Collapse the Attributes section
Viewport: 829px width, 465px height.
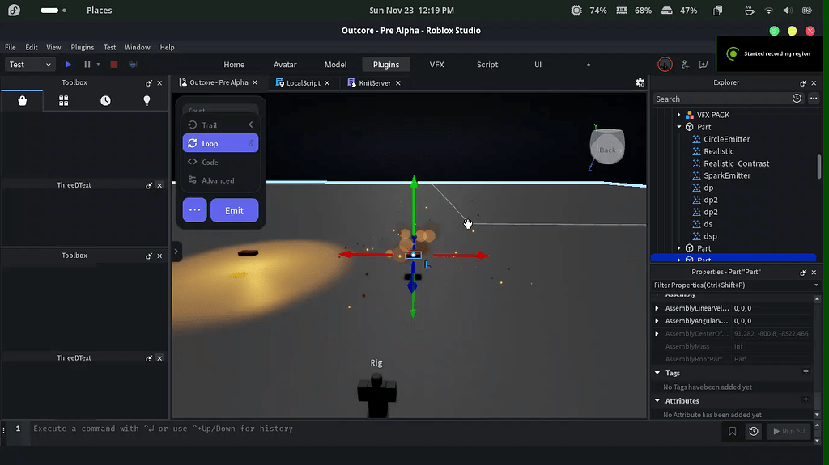click(x=657, y=401)
